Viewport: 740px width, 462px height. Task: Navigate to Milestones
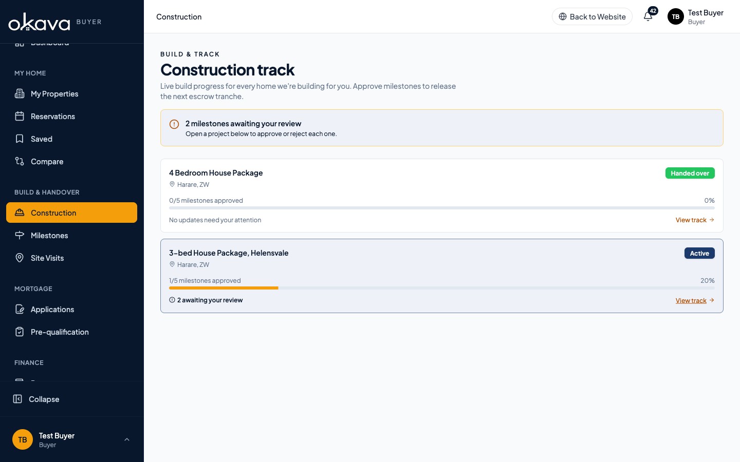pyautogui.click(x=71, y=235)
